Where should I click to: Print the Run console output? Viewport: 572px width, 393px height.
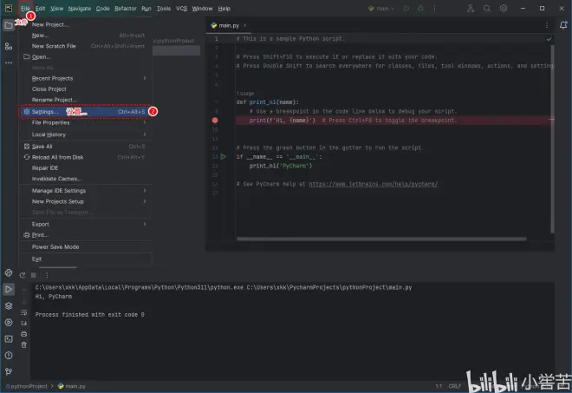(x=23, y=334)
